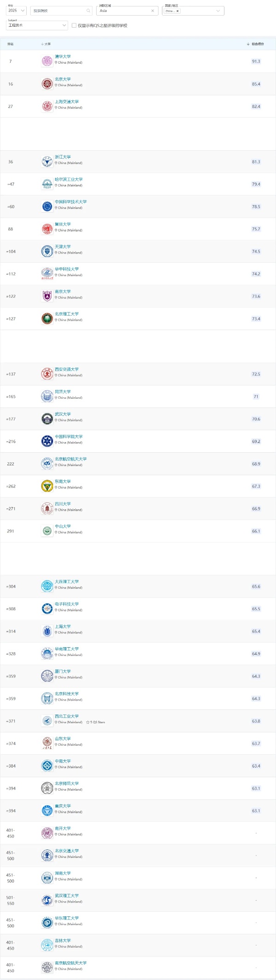The height and width of the screenshot is (980, 276).
Task: Click the 南京航空航天大学 logo
Action: pyautogui.click(x=47, y=967)
